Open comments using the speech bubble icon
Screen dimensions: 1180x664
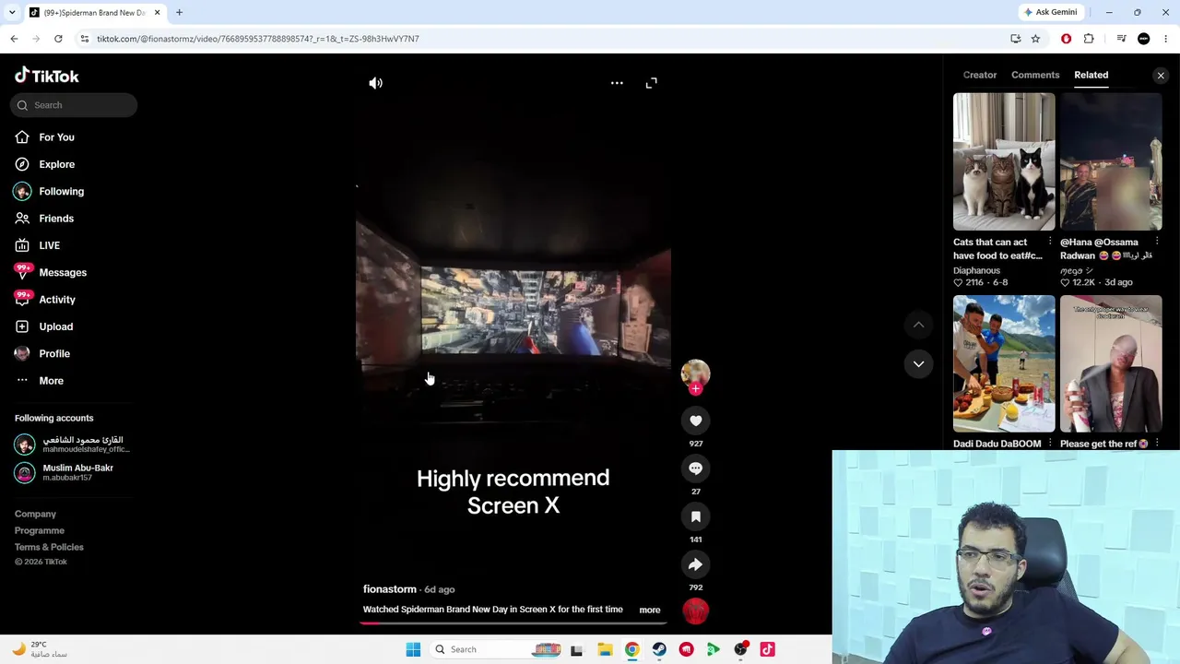click(696, 468)
